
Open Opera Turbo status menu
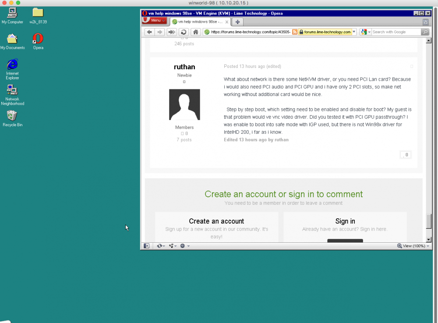coord(185,246)
